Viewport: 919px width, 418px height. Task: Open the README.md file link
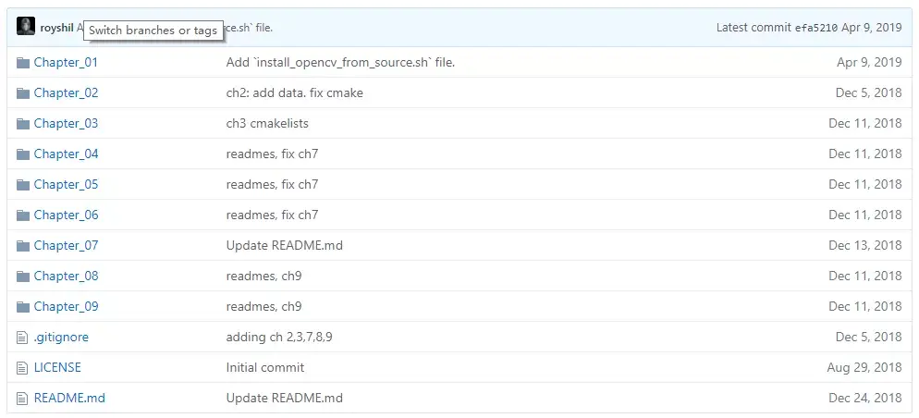pyautogui.click(x=69, y=399)
